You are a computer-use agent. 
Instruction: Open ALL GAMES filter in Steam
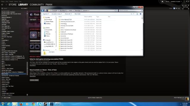(x=24, y=9)
